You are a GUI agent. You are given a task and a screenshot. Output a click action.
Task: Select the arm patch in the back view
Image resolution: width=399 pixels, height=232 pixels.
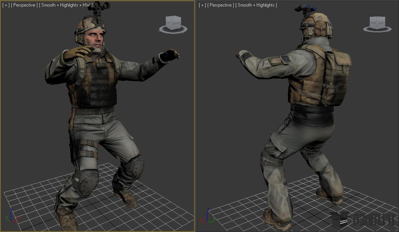click(x=277, y=61)
